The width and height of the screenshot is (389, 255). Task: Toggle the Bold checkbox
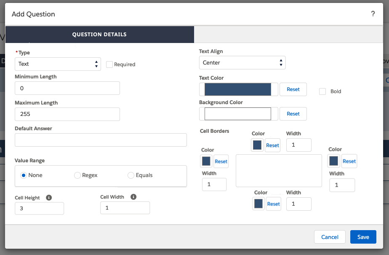click(322, 91)
